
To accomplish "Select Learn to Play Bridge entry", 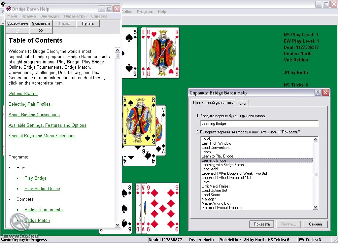I will [217, 156].
